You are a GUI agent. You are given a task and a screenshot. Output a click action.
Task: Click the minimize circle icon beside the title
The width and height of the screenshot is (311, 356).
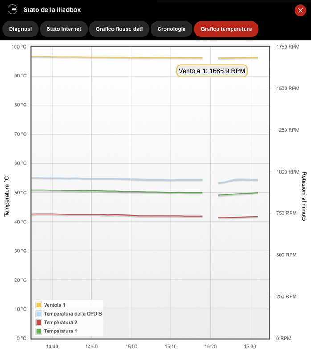tap(12, 9)
